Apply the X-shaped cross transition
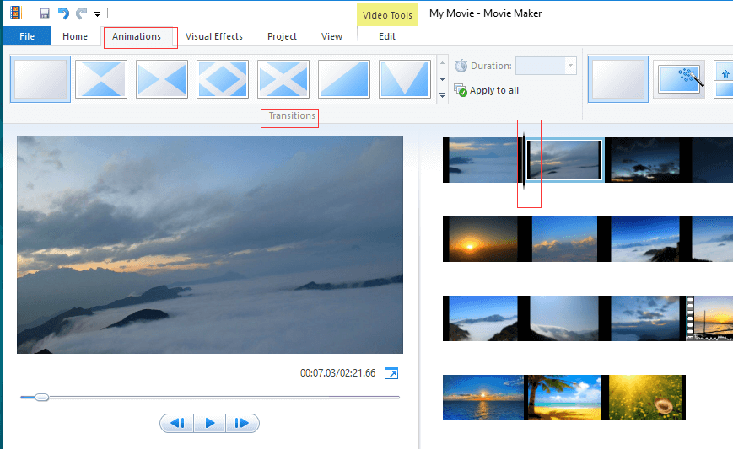 point(283,79)
